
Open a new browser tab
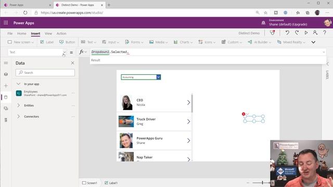[109, 5]
